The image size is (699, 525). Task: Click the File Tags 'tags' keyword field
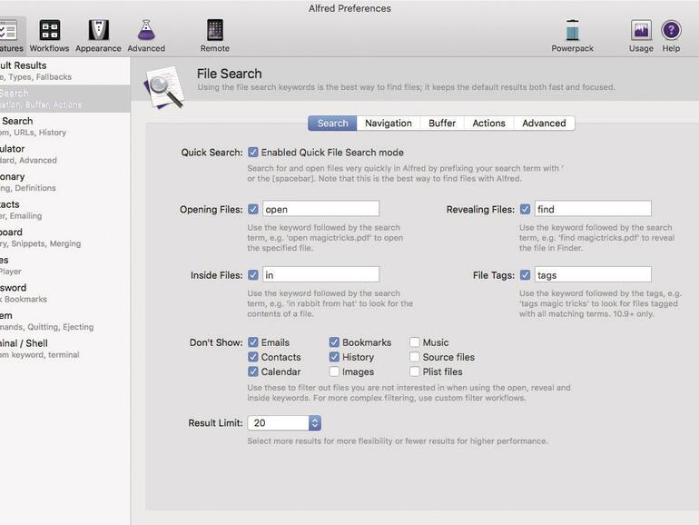(x=593, y=275)
